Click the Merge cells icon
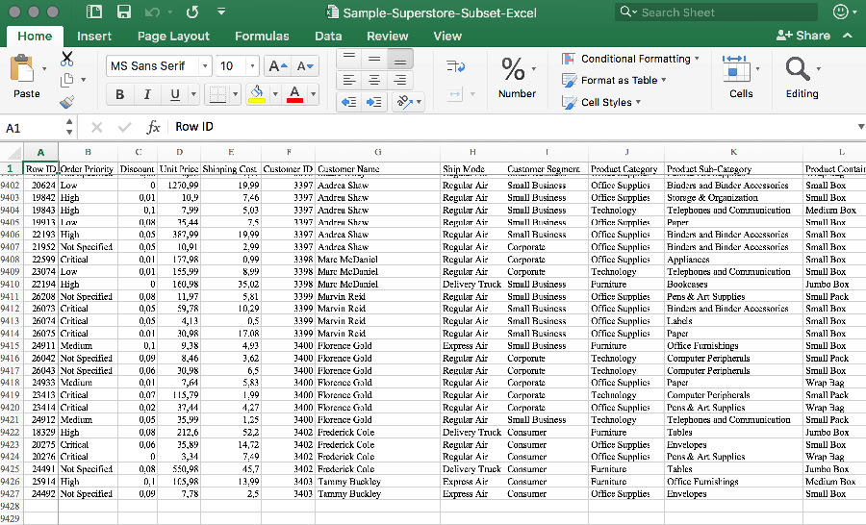The height and width of the screenshot is (525, 866). point(455,95)
